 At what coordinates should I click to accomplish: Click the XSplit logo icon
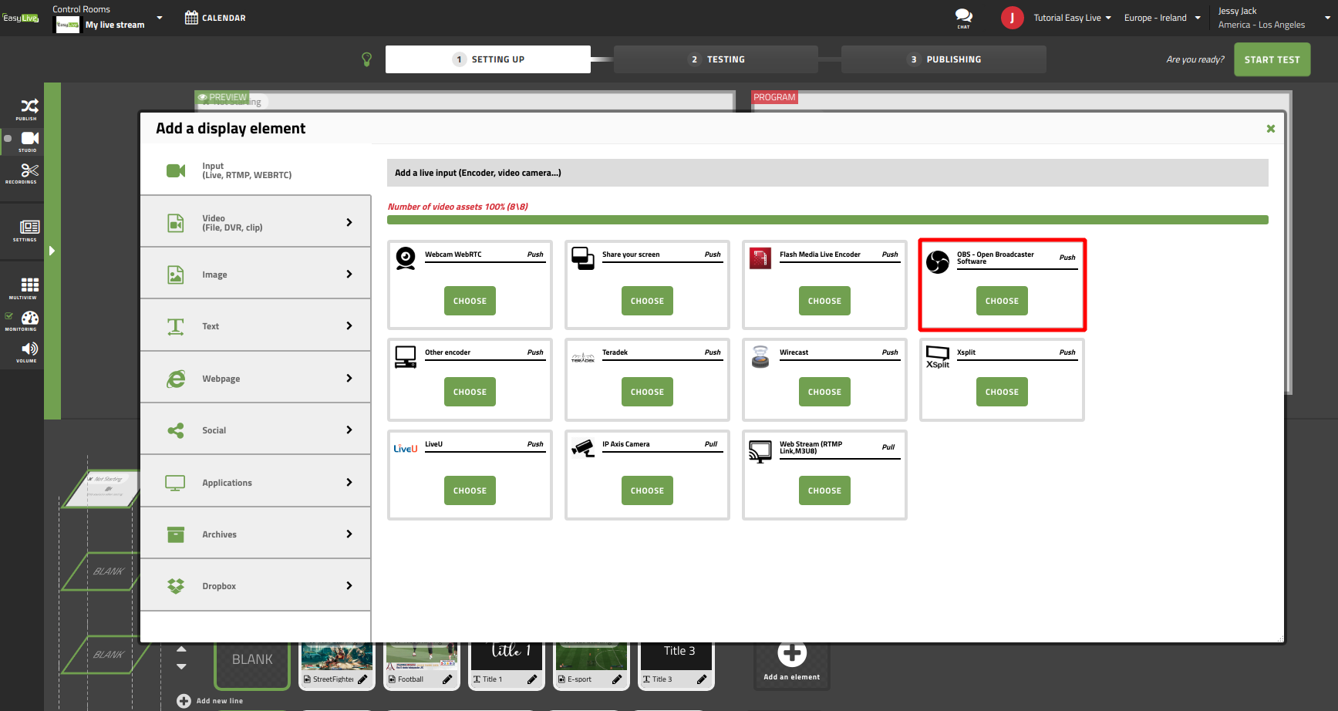(938, 357)
